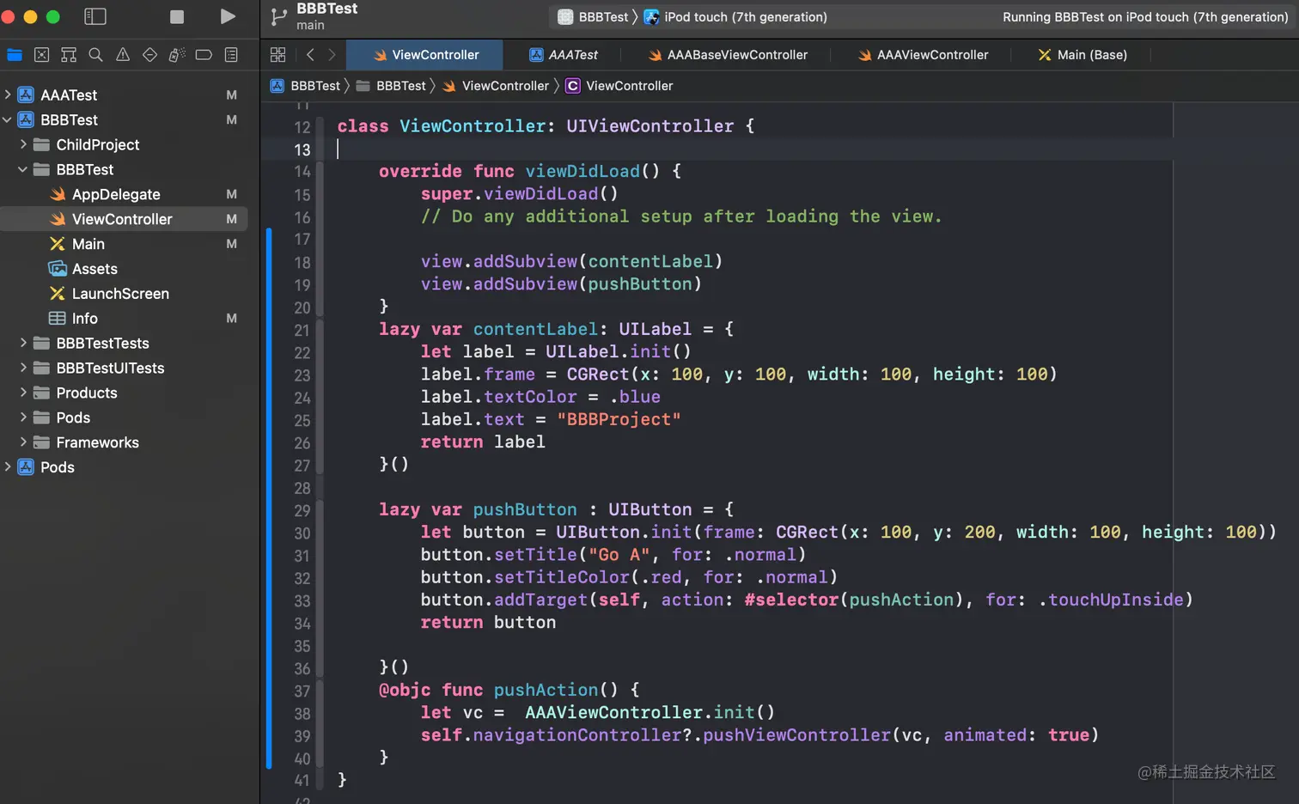Open the Info plist file
The image size is (1299, 804).
[x=124, y=319]
